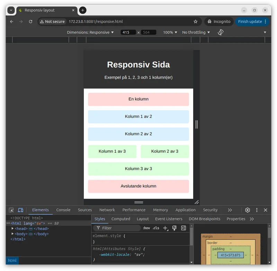Screen dimensions: 277x271
Task: Toggle the :hov element state panel
Action: click(x=146, y=228)
